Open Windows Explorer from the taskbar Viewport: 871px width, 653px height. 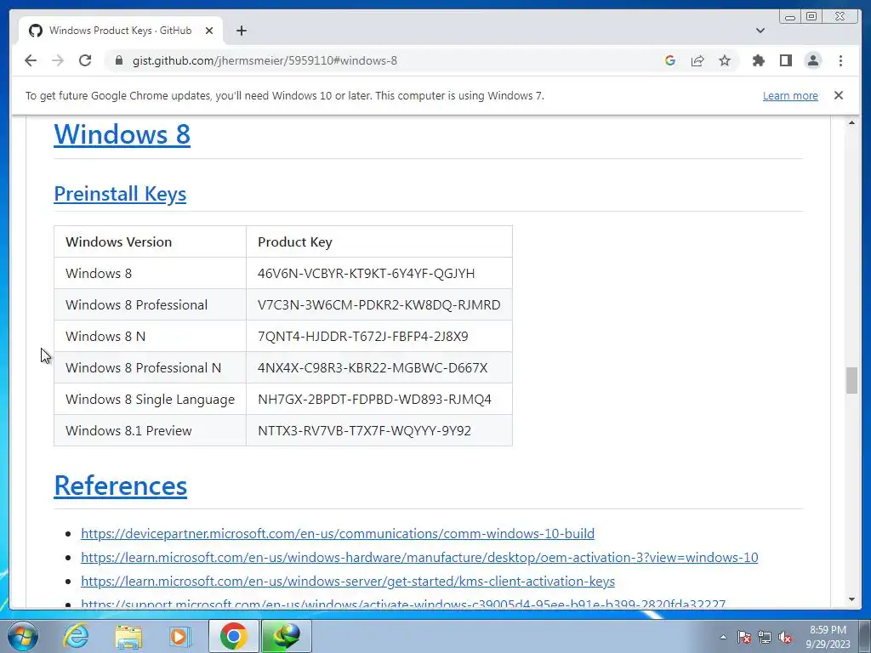[128, 637]
